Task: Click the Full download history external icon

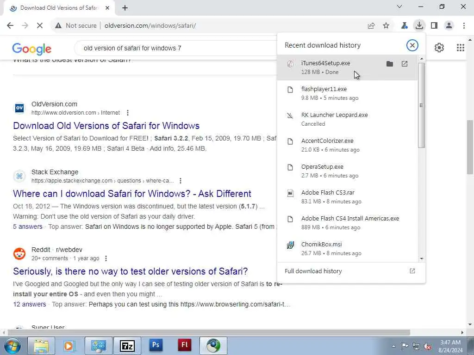Action: [412, 271]
